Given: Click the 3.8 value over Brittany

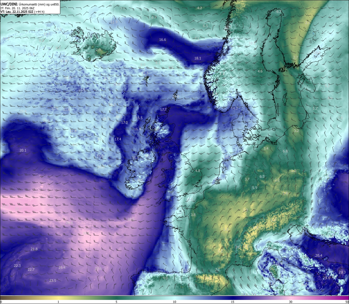Looking at the screenshot, I should (x=193, y=215).
